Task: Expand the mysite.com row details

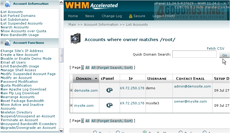Action: [71, 106]
